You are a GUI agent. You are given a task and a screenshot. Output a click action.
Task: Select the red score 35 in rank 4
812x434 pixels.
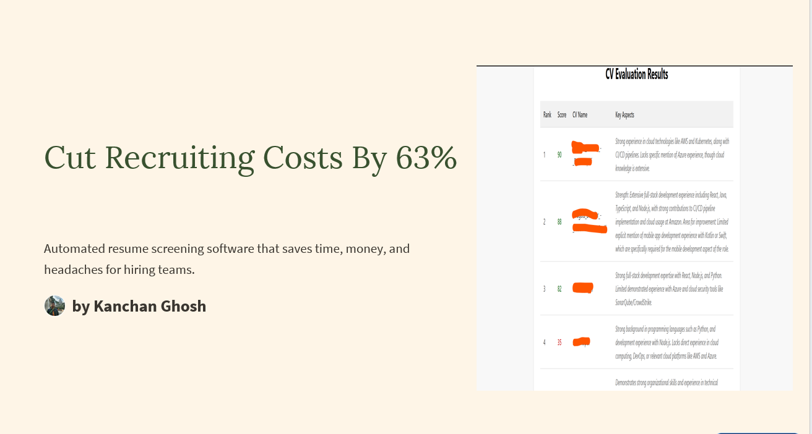point(559,343)
